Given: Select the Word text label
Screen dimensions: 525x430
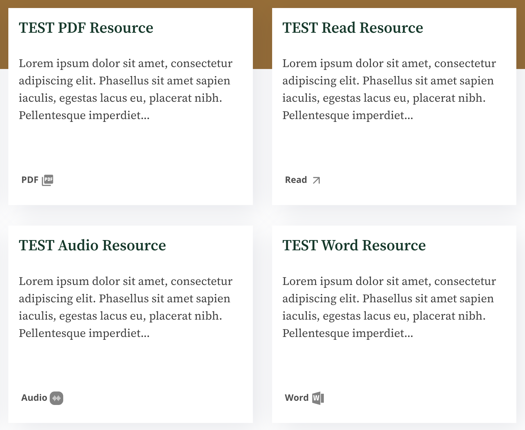Looking at the screenshot, I should [x=297, y=398].
